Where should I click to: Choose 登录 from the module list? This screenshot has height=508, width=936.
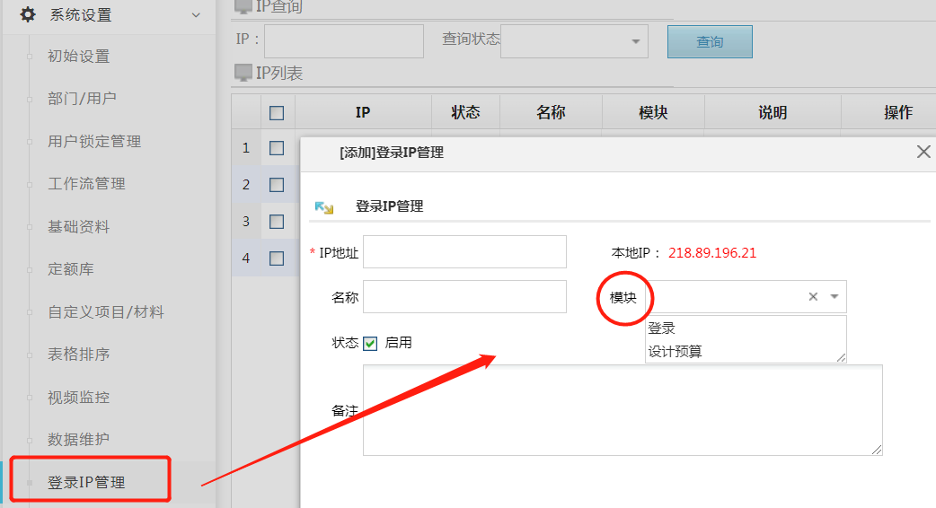[661, 328]
